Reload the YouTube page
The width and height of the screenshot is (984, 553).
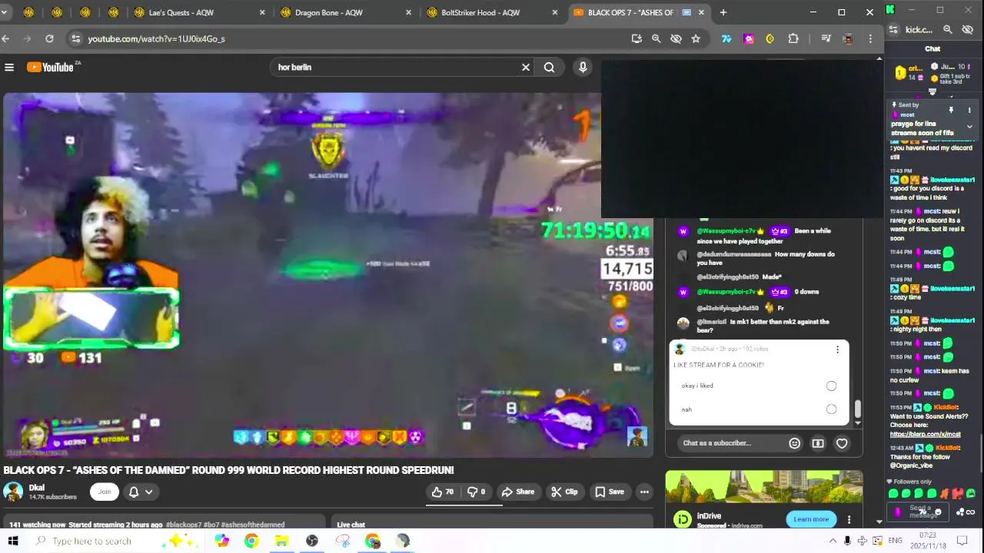49,38
